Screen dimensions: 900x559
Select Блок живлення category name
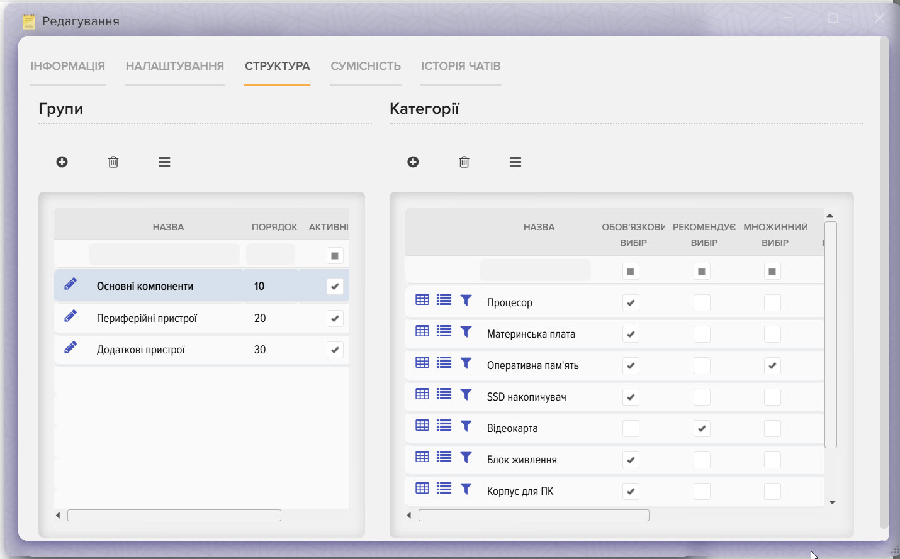point(522,460)
